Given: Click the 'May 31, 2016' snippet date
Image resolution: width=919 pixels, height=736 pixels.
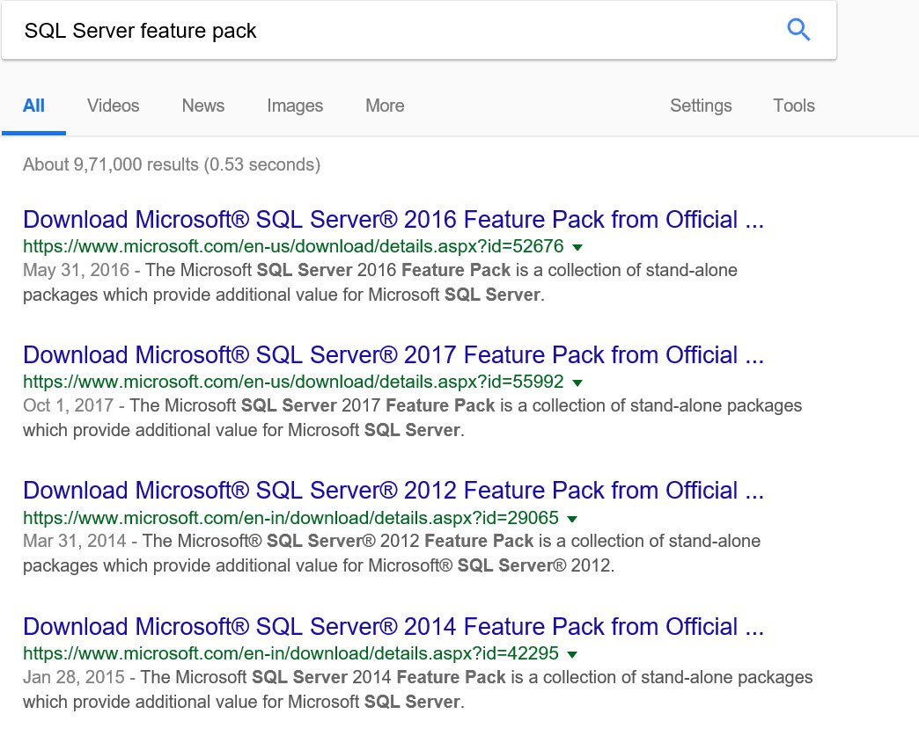Looking at the screenshot, I should 77,270.
